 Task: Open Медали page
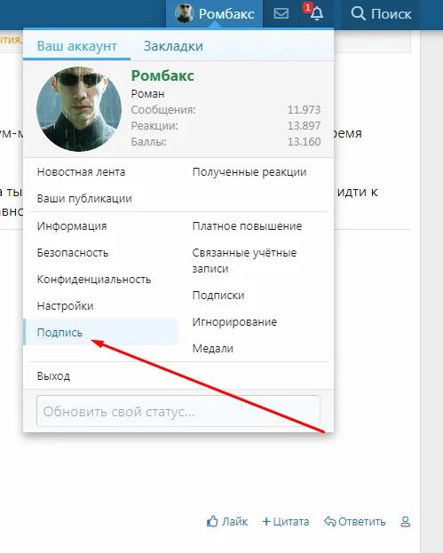tap(213, 349)
